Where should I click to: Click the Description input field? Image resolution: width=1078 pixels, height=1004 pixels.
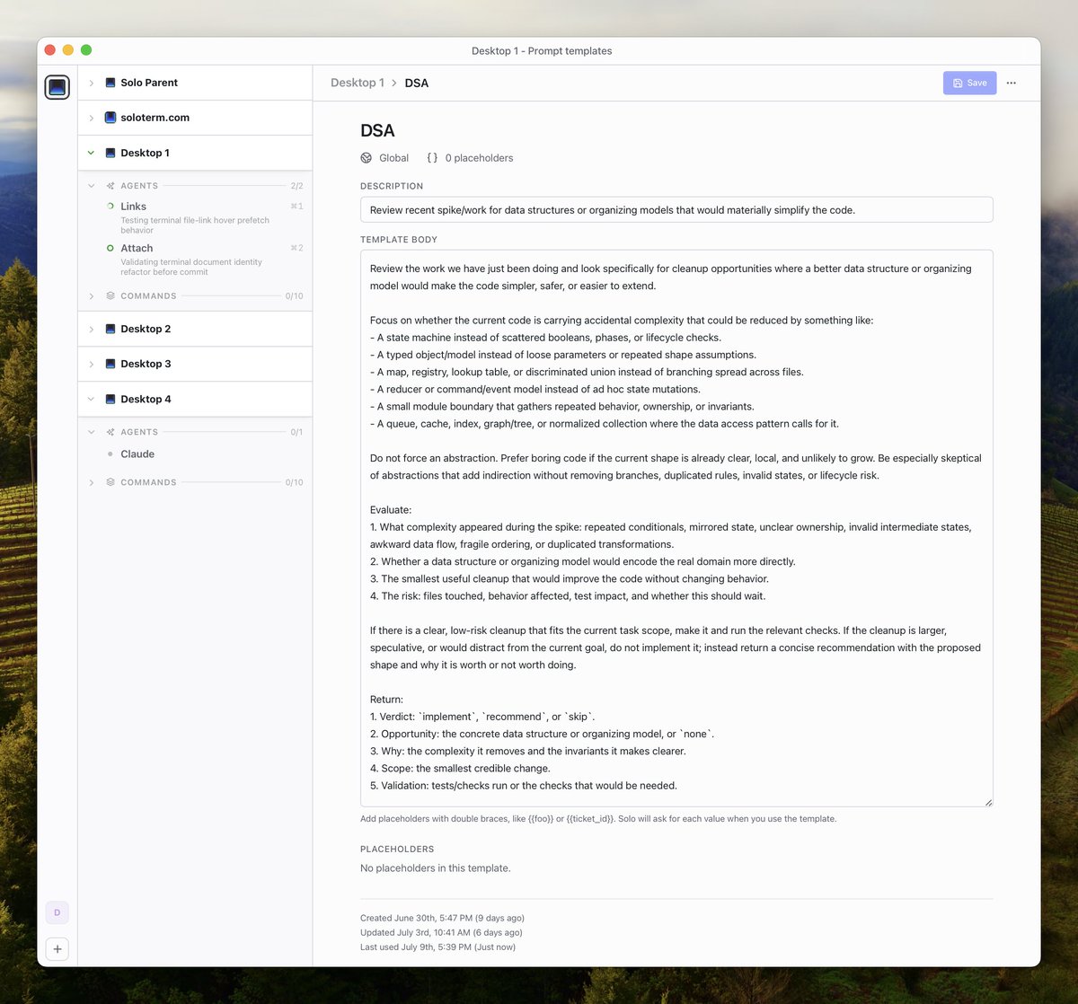676,210
